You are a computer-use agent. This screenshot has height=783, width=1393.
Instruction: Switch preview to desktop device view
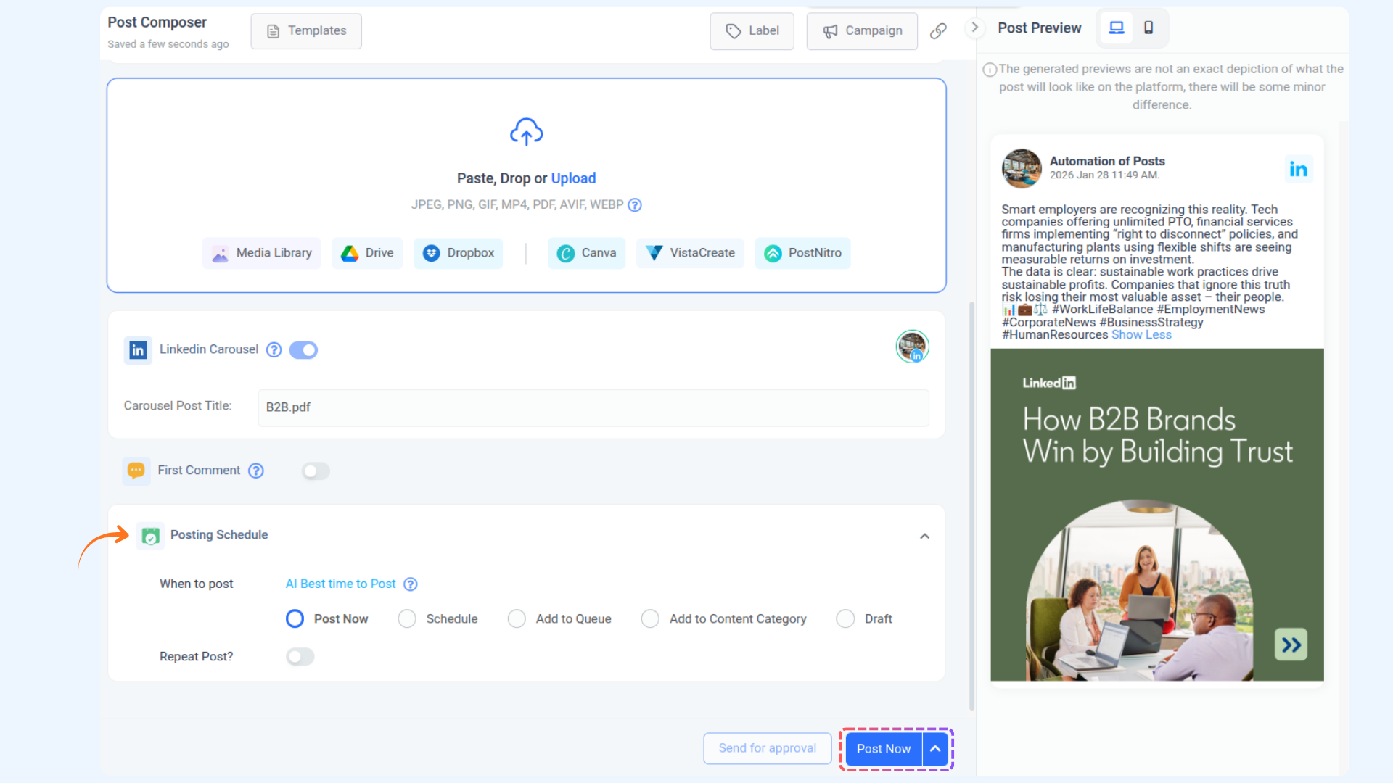click(1116, 28)
